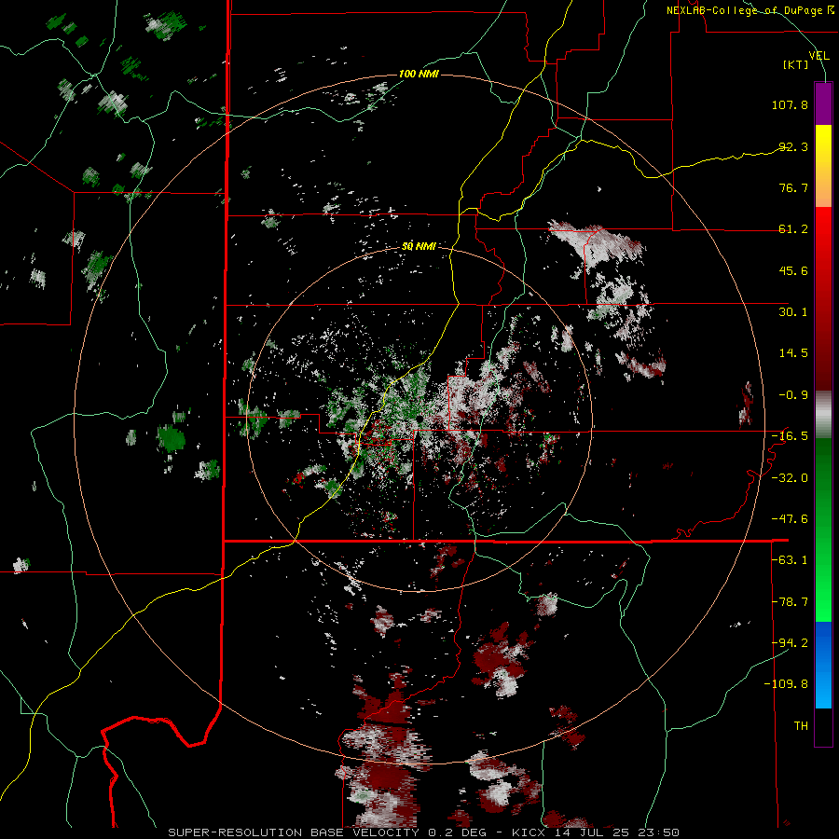Click the VEL legend title
The width and height of the screenshot is (839, 839).
[818, 55]
